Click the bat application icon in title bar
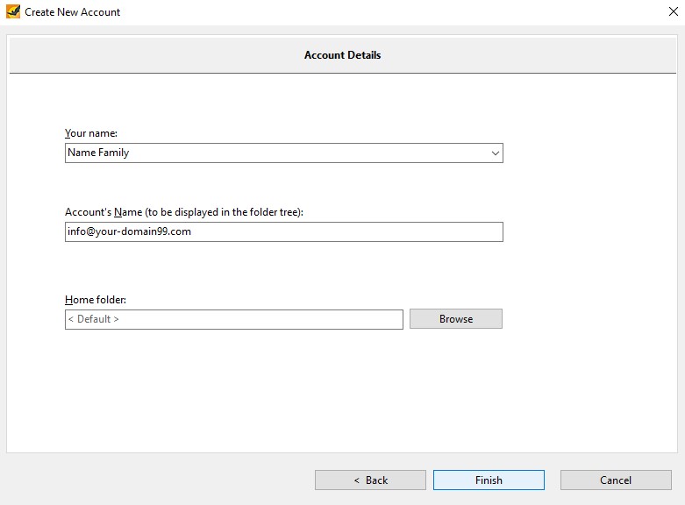The image size is (685, 505). 12,11
